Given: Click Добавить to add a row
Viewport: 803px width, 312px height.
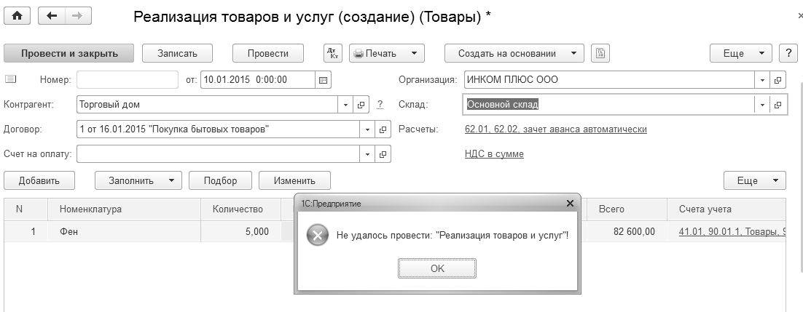Looking at the screenshot, I should coord(39,180).
